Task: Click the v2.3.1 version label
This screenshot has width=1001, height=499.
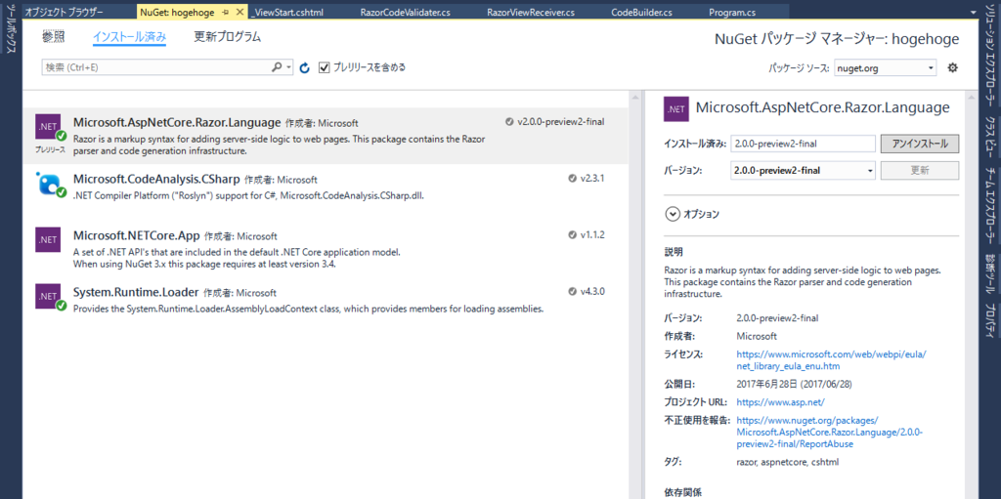Action: (x=591, y=179)
